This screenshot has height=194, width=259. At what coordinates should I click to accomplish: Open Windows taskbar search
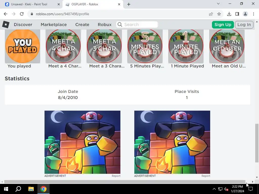[x=18, y=189]
